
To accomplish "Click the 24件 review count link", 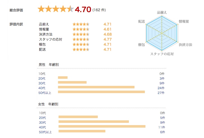I will point(161,88).
